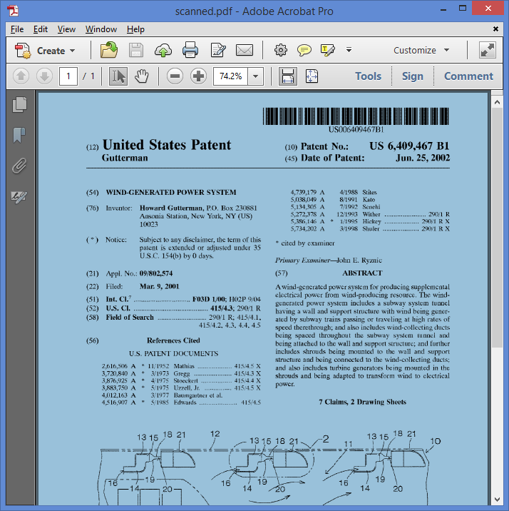
Task: Open the Tools pane
Action: (x=368, y=76)
